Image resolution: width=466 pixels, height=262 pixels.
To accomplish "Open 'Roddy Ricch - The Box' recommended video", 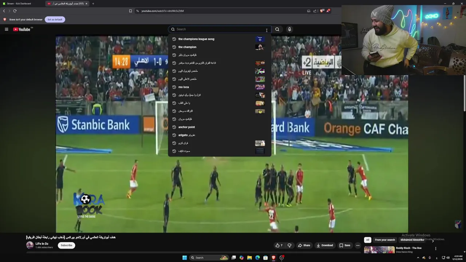I will (408, 248).
